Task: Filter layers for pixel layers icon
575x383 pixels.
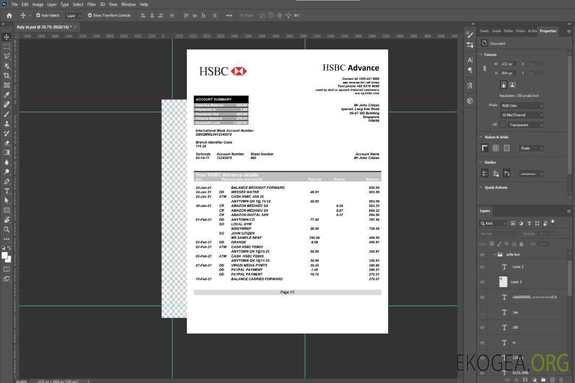Action: click(513, 223)
